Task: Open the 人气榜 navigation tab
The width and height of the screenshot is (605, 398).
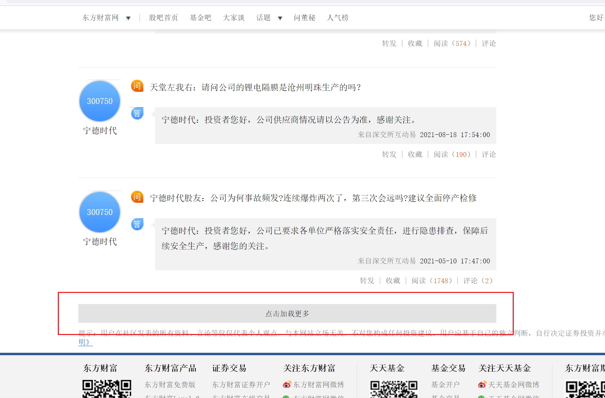Action: (x=338, y=18)
